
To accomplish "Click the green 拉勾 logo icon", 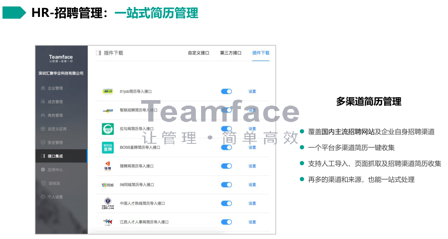I will click(x=108, y=129).
